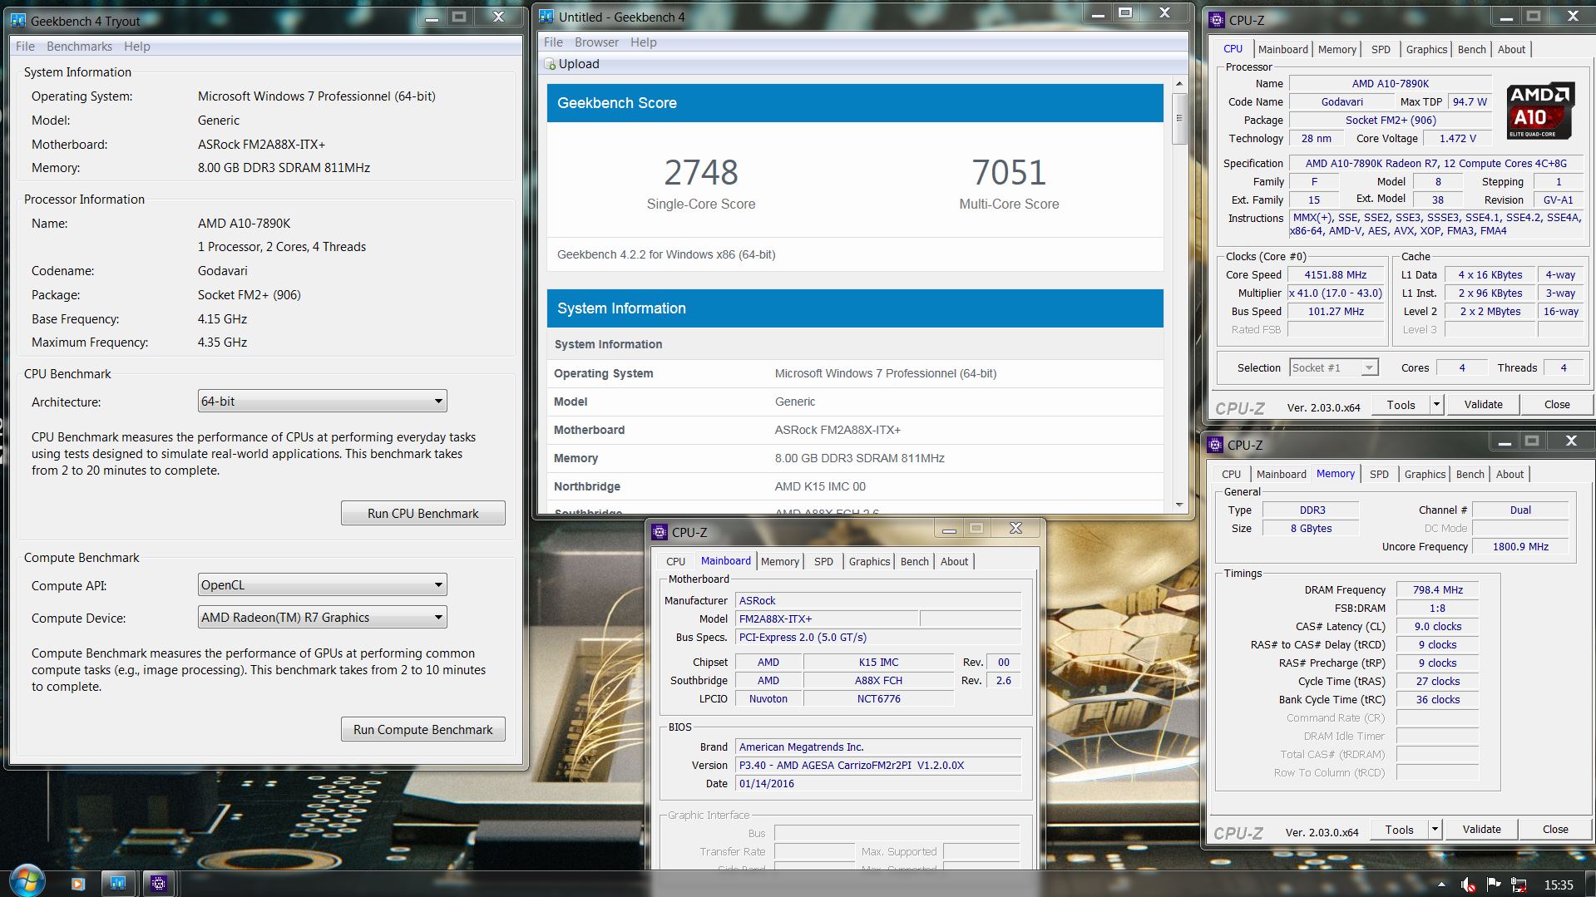Open Bench tab in Mainboard CPU-Z window
The height and width of the screenshot is (897, 1596).
[x=914, y=562]
